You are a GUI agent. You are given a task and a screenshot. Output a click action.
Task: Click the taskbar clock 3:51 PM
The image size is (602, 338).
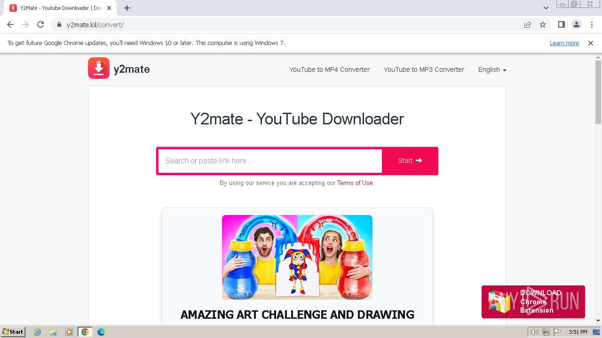[578, 332]
